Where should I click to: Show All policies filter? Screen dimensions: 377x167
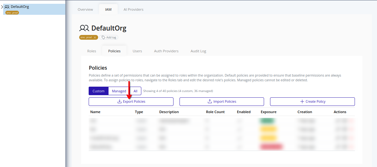135,91
